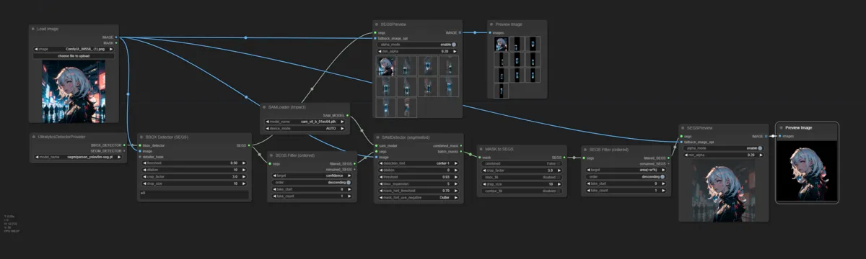The height and width of the screenshot is (259, 866).
Task: Toggle bbox_fill in MASK to SEGS
Action: (x=522, y=176)
